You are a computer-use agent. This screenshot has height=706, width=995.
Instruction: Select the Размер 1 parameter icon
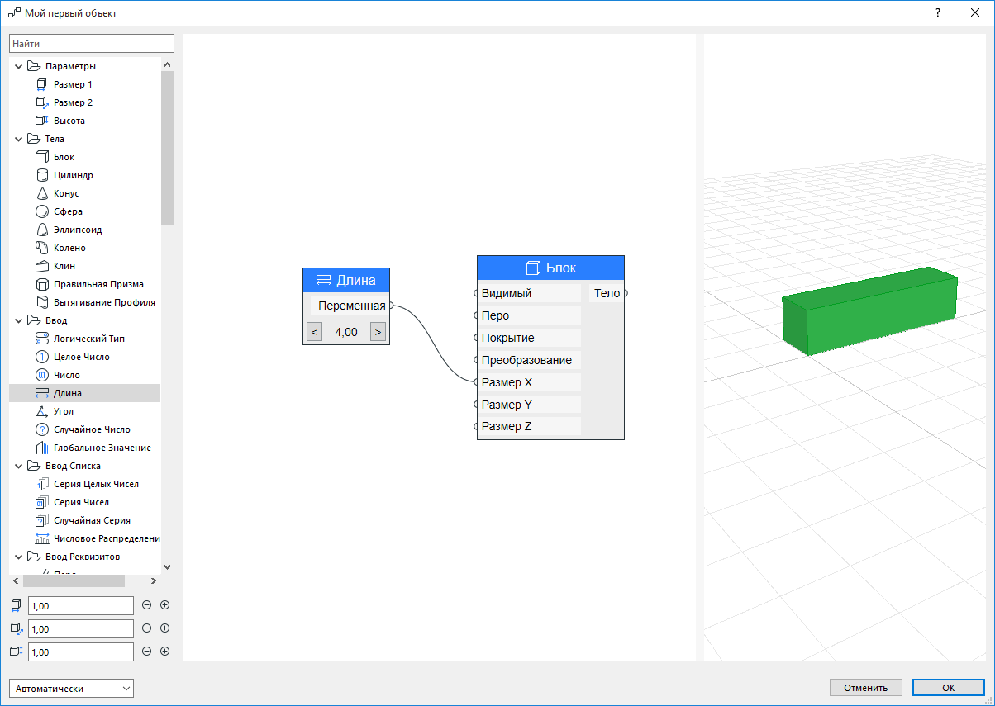tap(42, 84)
